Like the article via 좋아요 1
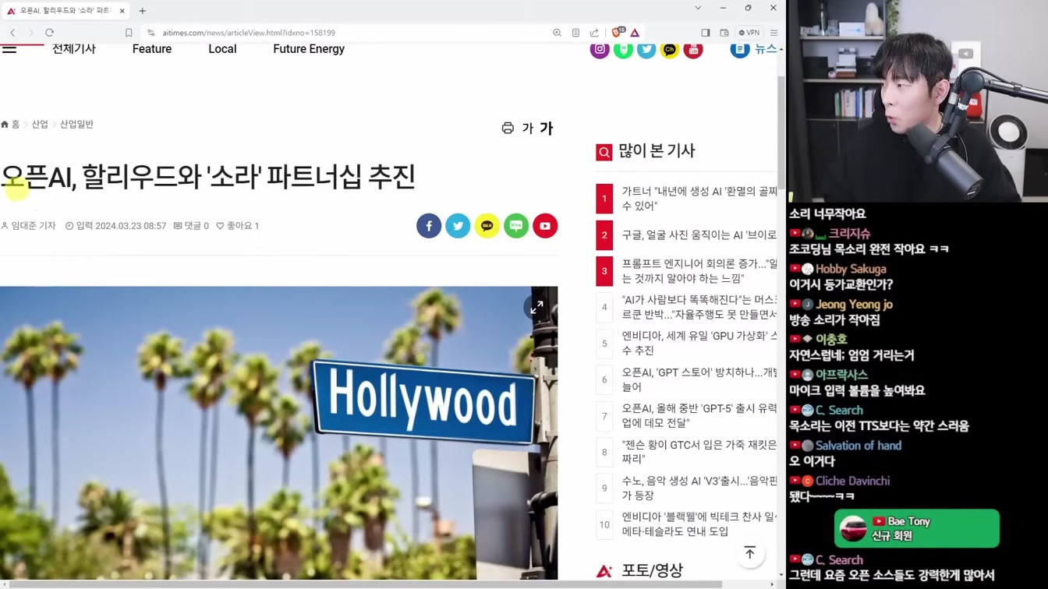Image resolution: width=1048 pixels, height=589 pixels. [238, 226]
